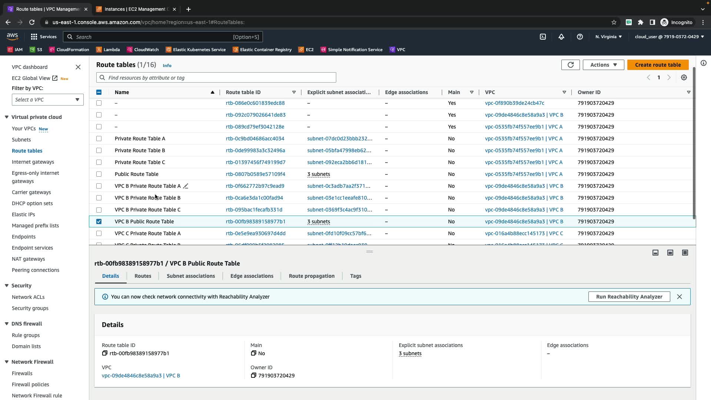Click Create route table button

pyautogui.click(x=657, y=65)
